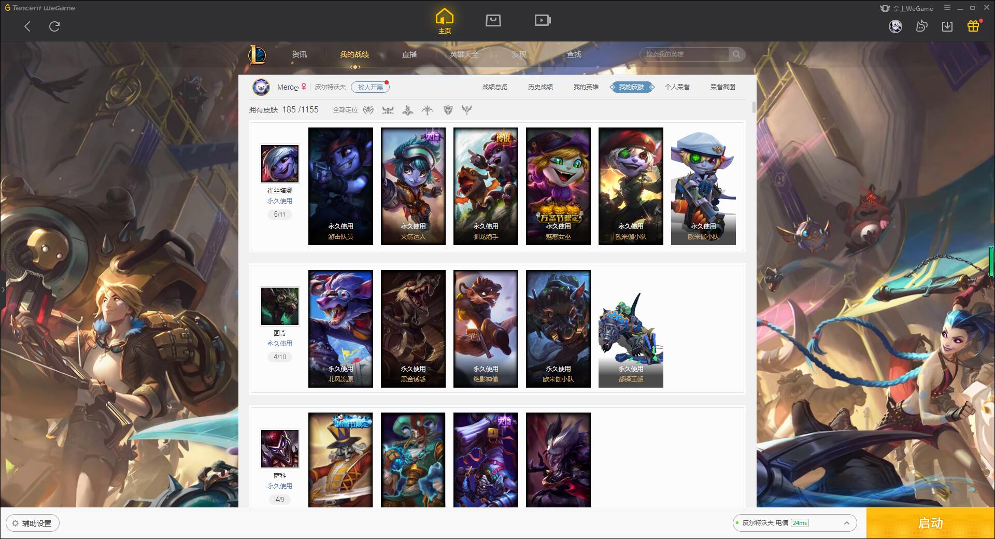Switch to 荣誉截图 section

coord(723,87)
